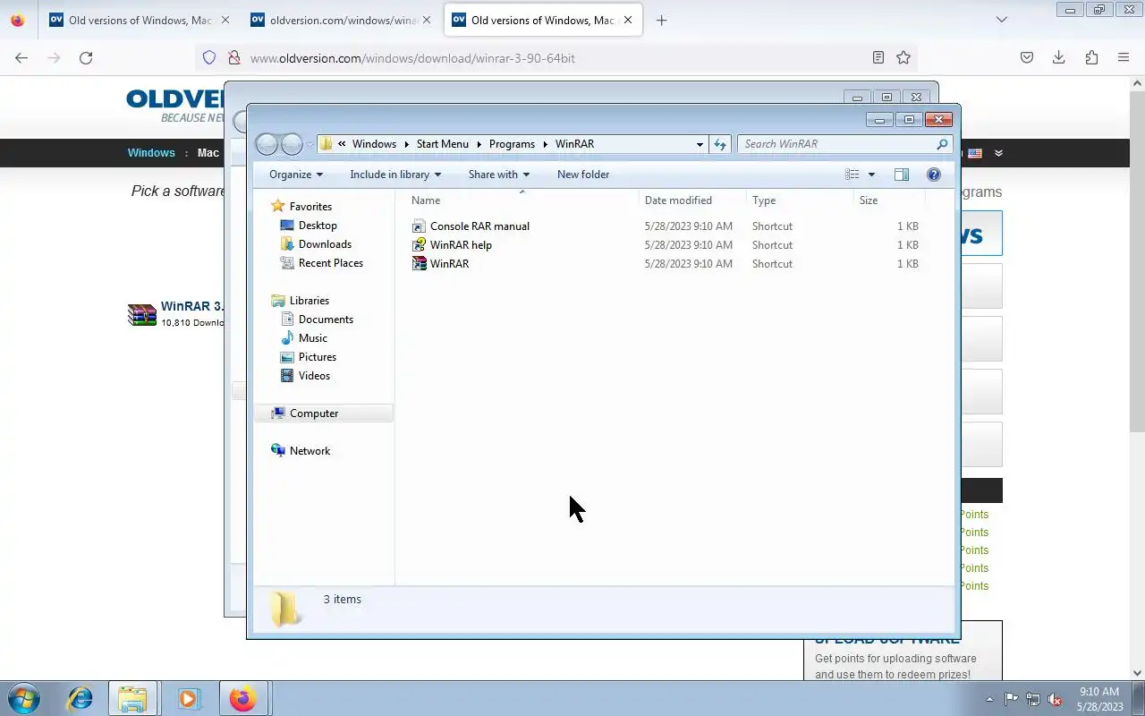1145x716 pixels.
Task: Sort by Date modified column
Action: click(x=693, y=200)
